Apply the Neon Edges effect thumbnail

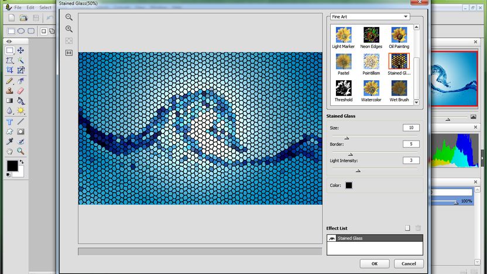[371, 35]
